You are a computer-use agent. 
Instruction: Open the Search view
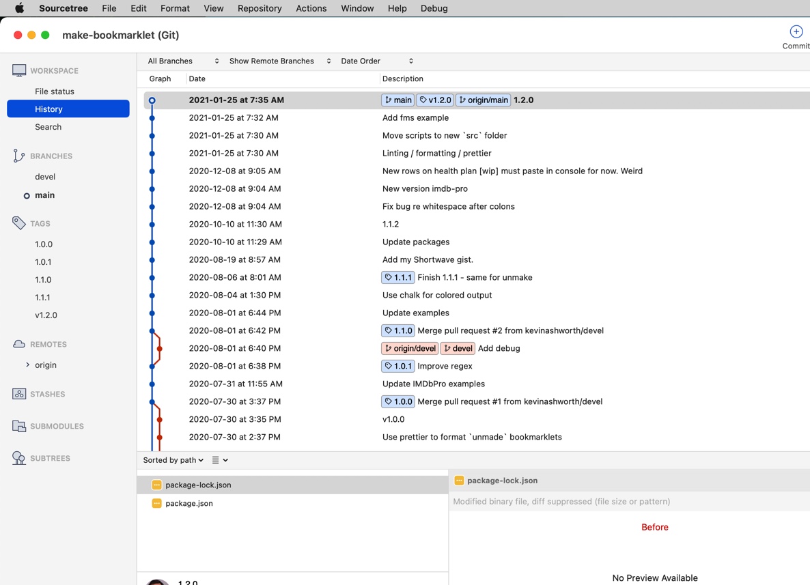point(48,126)
